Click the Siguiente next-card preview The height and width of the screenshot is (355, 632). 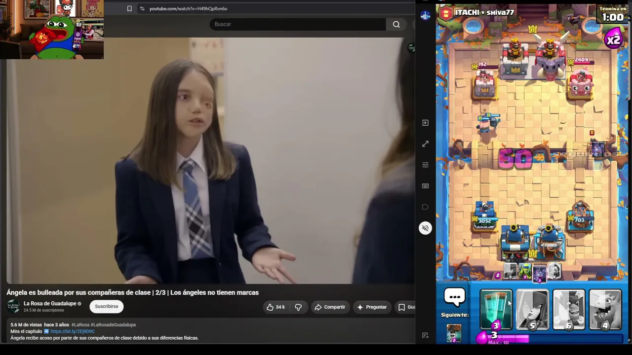454,333
